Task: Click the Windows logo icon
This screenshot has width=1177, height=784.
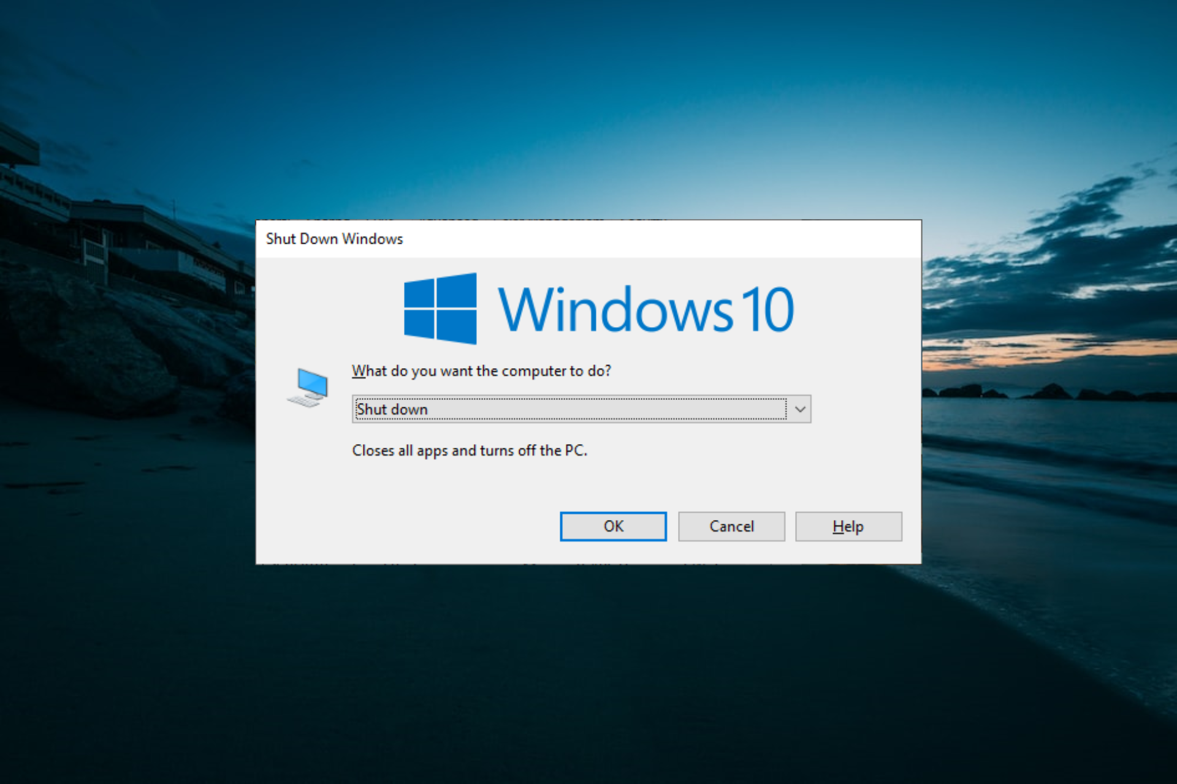Action: click(x=440, y=309)
